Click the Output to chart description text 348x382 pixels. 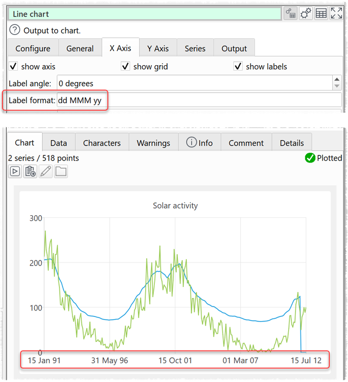pyautogui.click(x=52, y=31)
